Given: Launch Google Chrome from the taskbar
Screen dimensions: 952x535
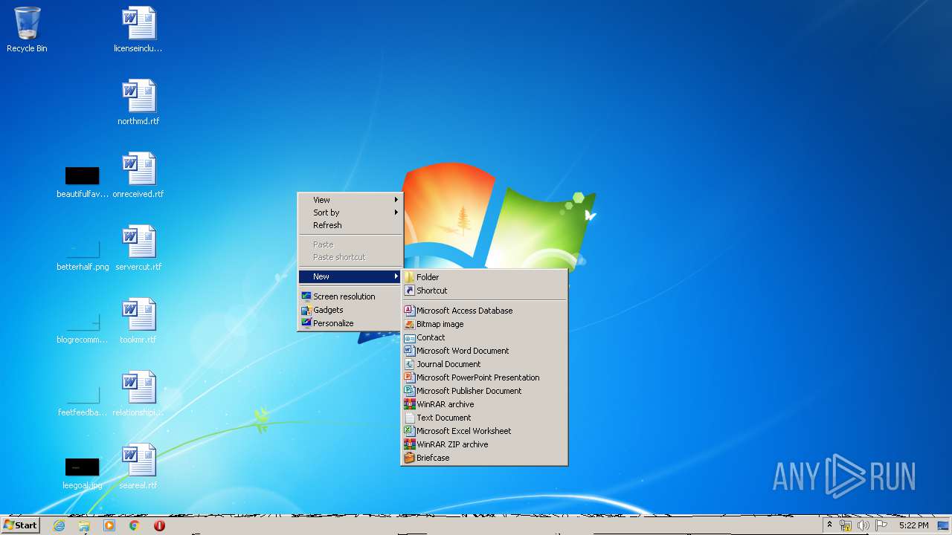Looking at the screenshot, I should (x=134, y=525).
